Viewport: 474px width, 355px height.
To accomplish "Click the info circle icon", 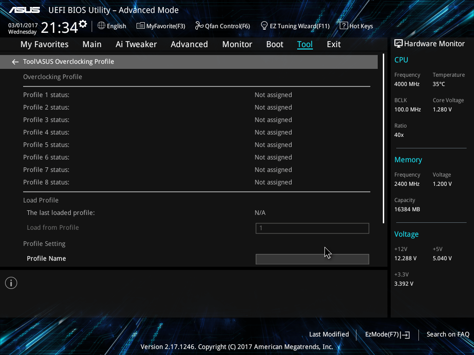I will tap(11, 283).
